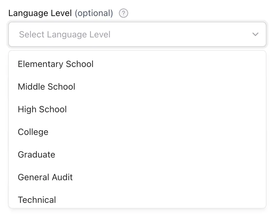Screen dimensions: 274x217
Task: Show the Language Level help tooltip
Action: coord(123,14)
